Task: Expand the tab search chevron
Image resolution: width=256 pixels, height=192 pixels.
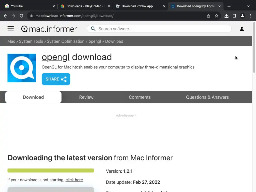Action: [248, 6]
